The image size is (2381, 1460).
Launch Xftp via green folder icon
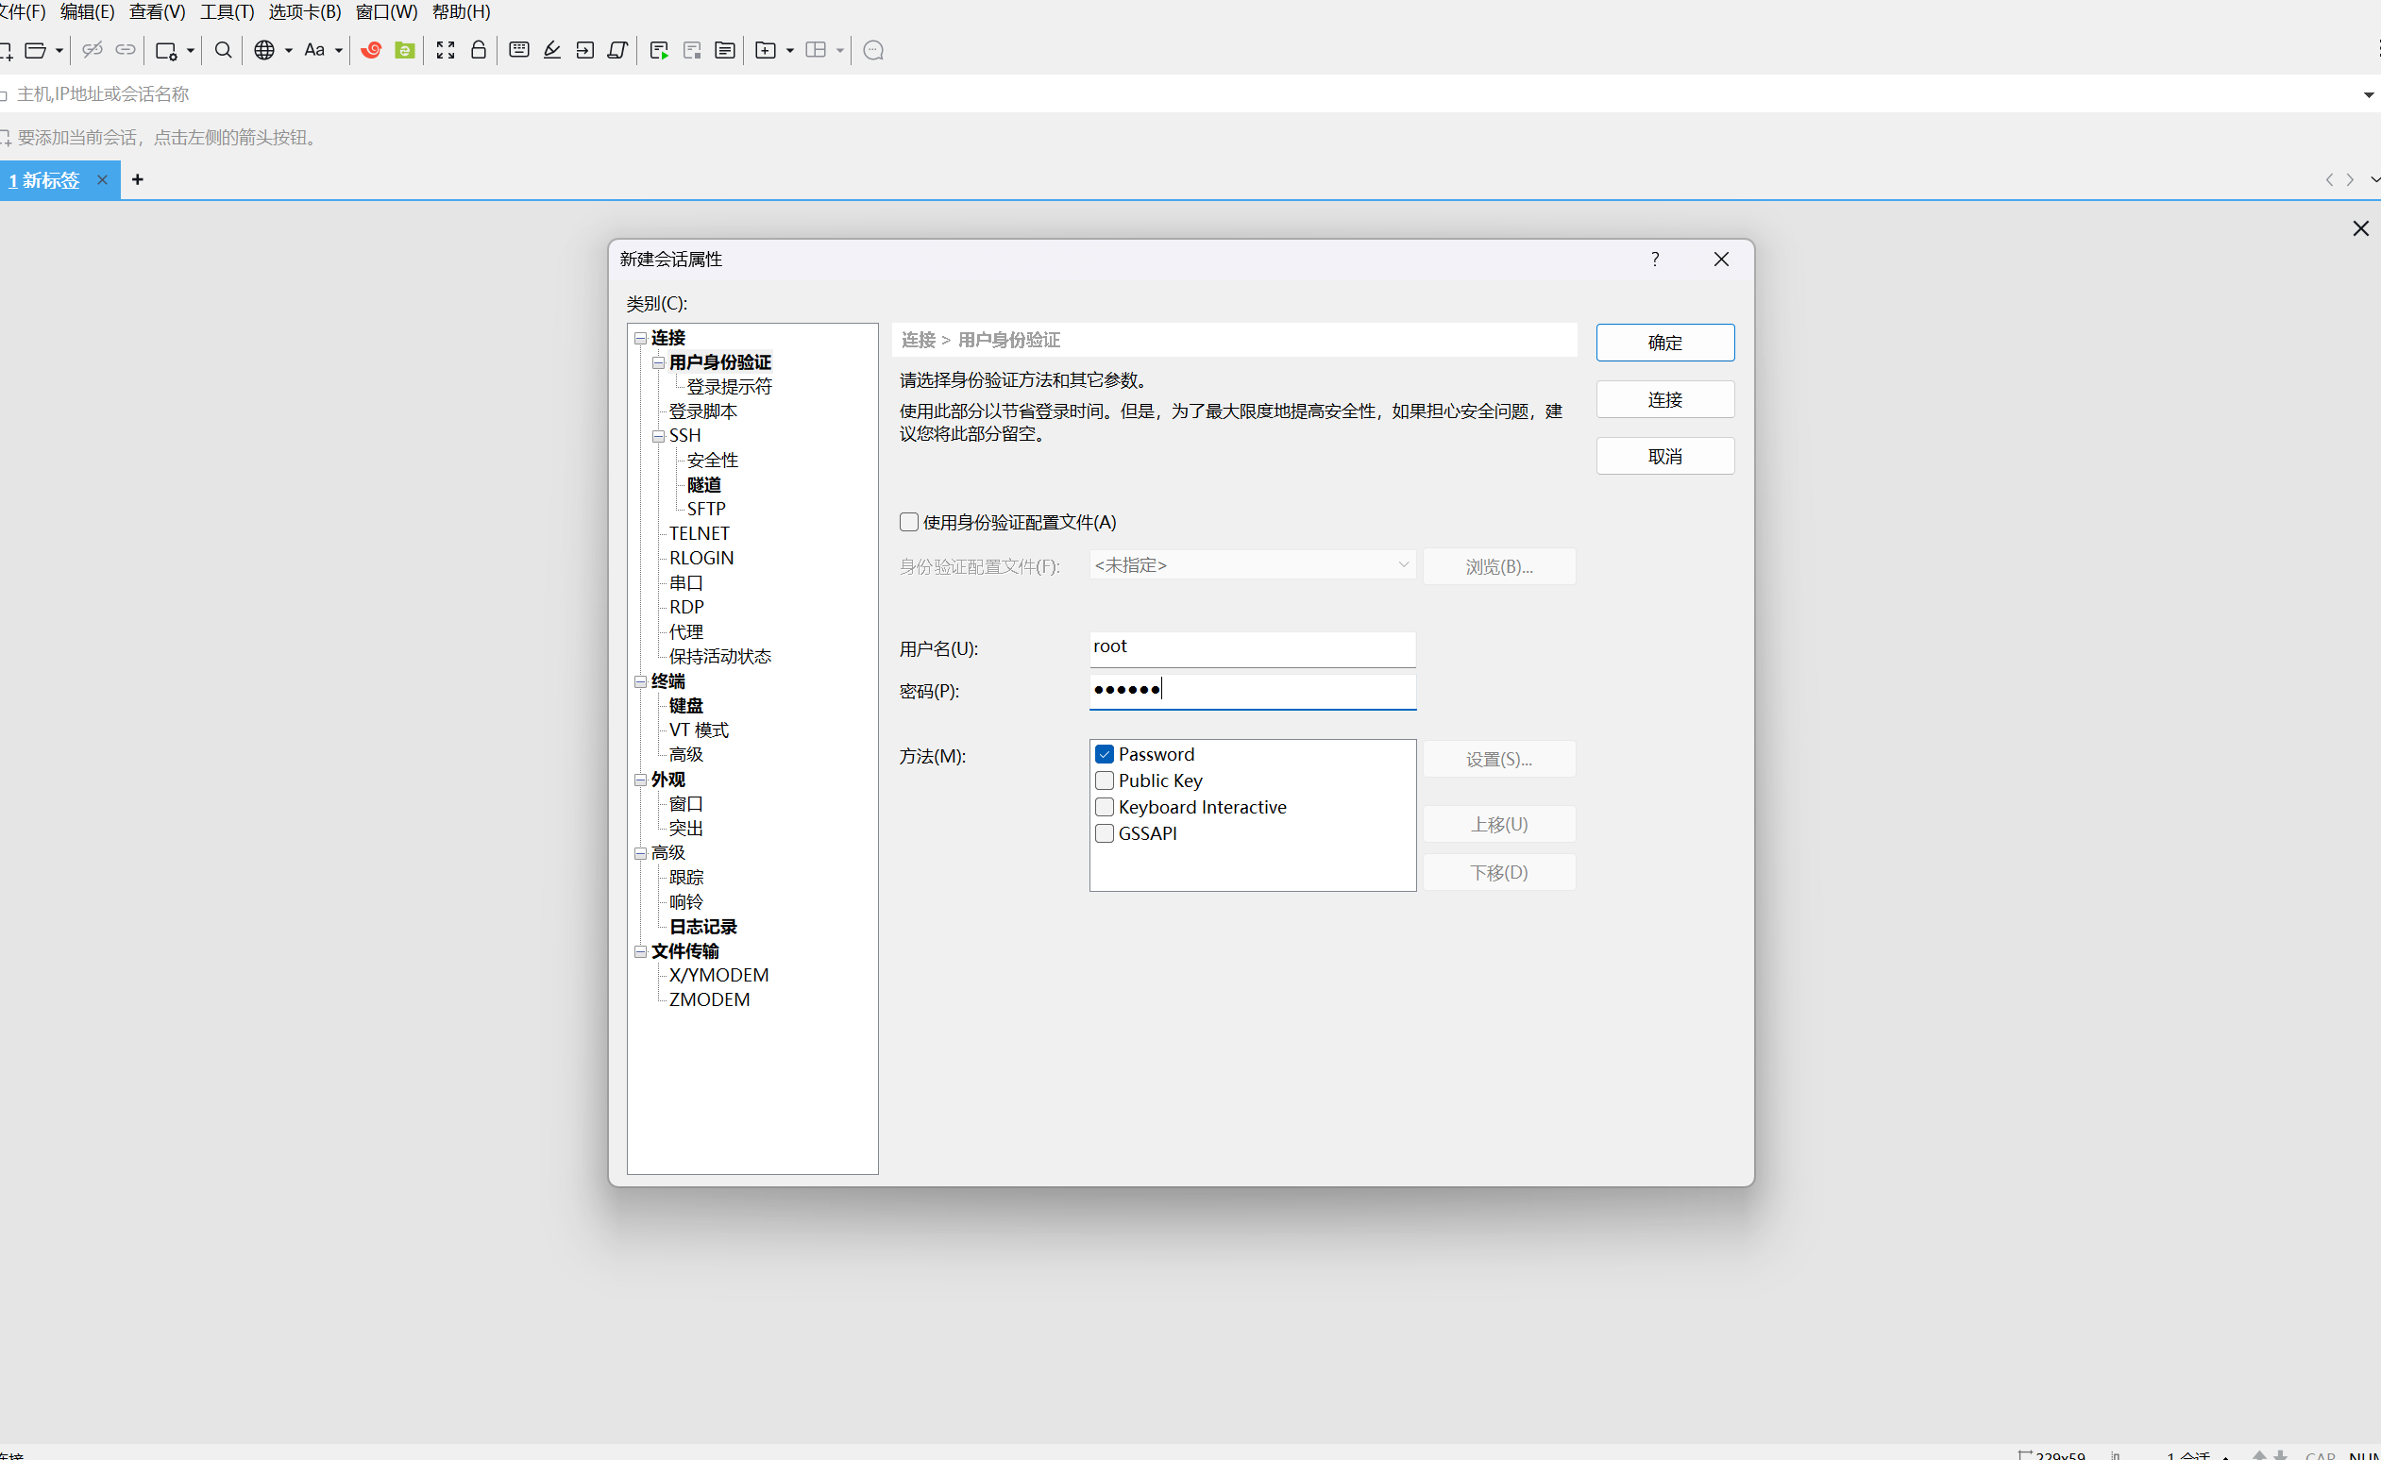[x=405, y=50]
